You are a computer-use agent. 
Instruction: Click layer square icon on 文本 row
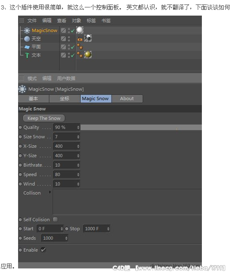point(63,55)
